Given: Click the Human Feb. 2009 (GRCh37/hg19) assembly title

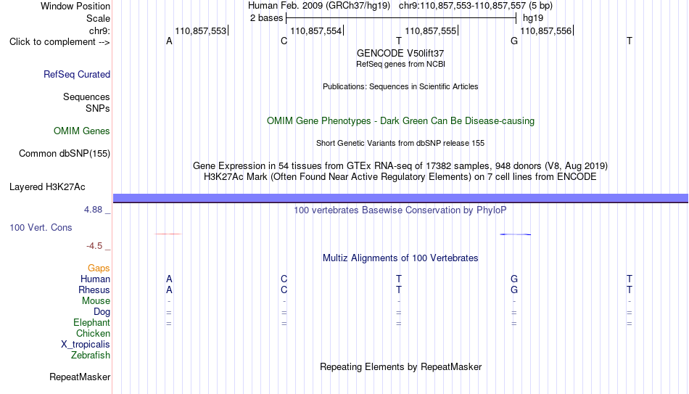Looking at the screenshot, I should pos(319,6).
